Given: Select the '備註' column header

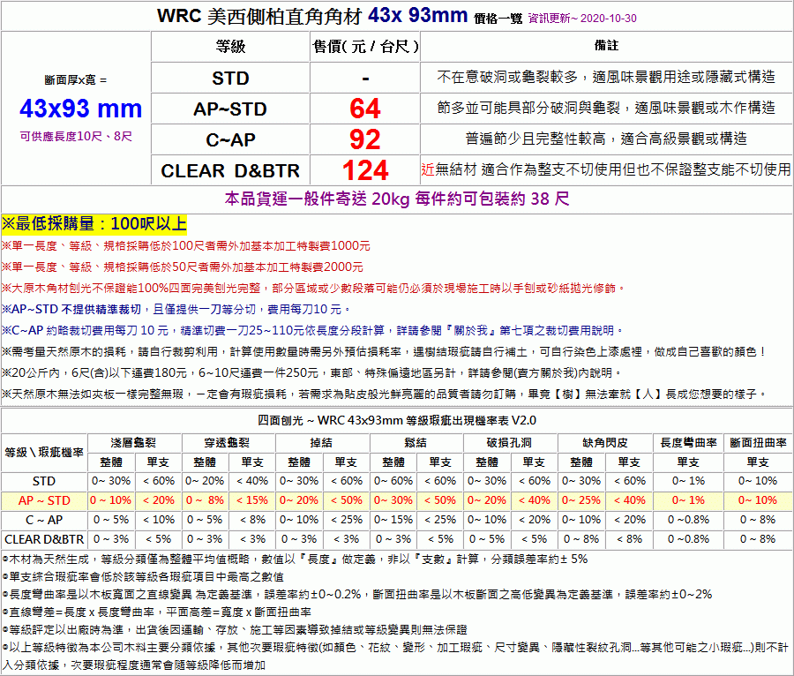Looking at the screenshot, I should point(606,46).
